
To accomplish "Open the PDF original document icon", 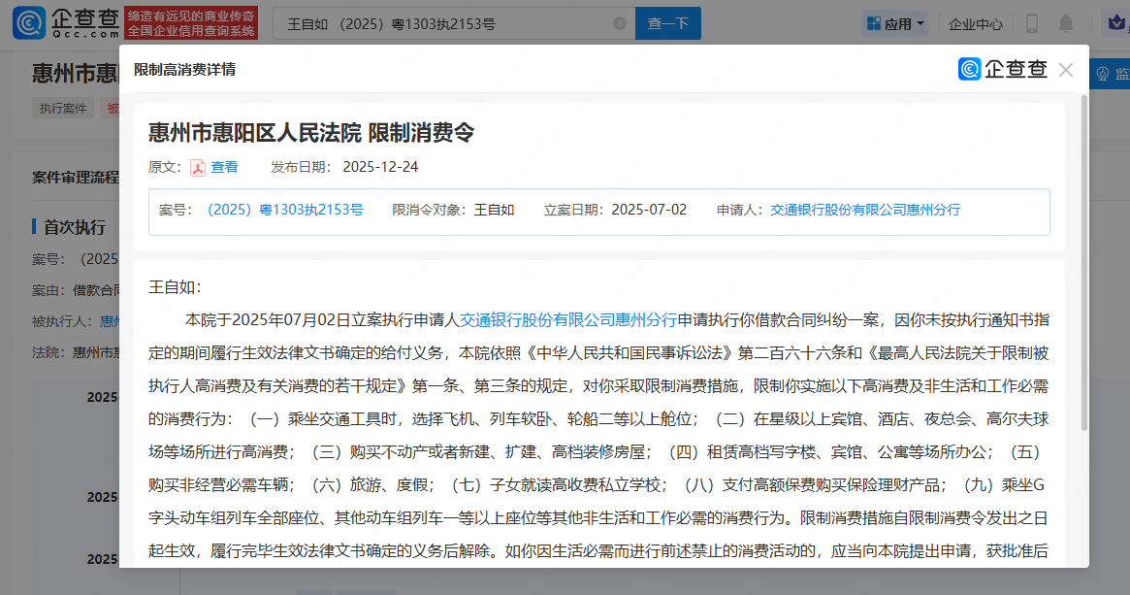I will click(x=198, y=167).
